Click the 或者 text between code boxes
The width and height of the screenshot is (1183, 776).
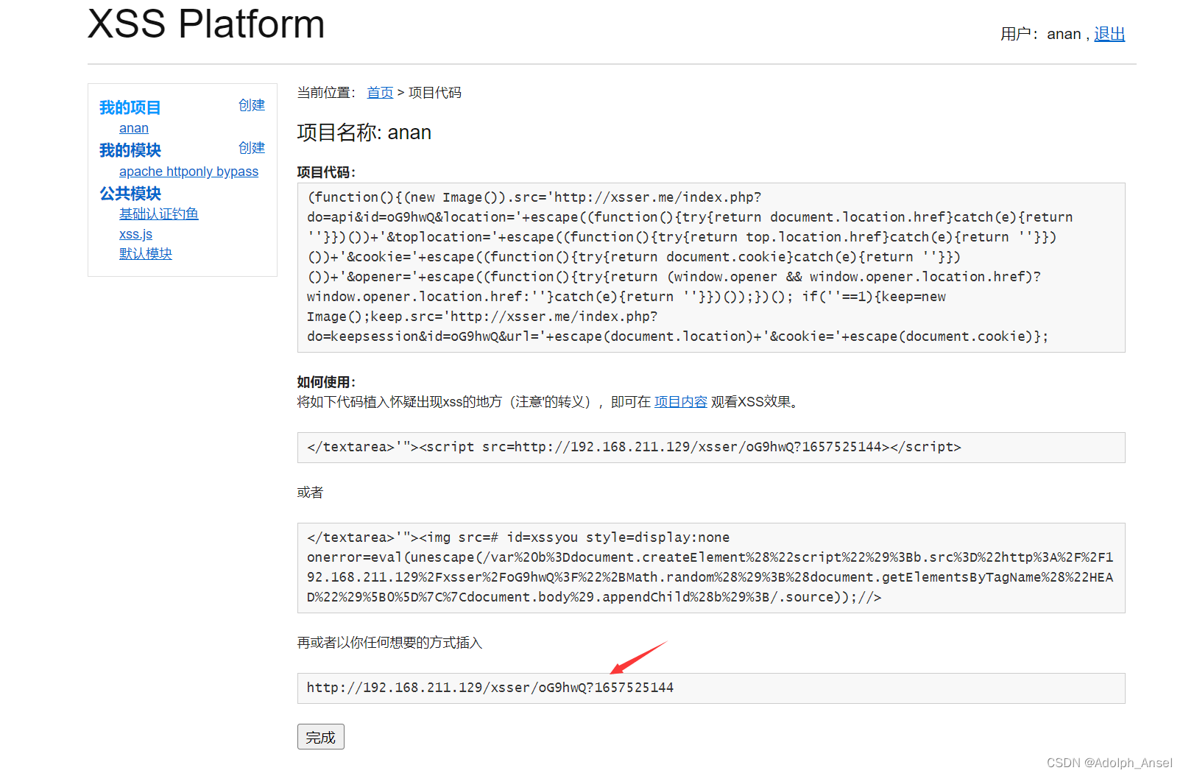[x=310, y=493]
